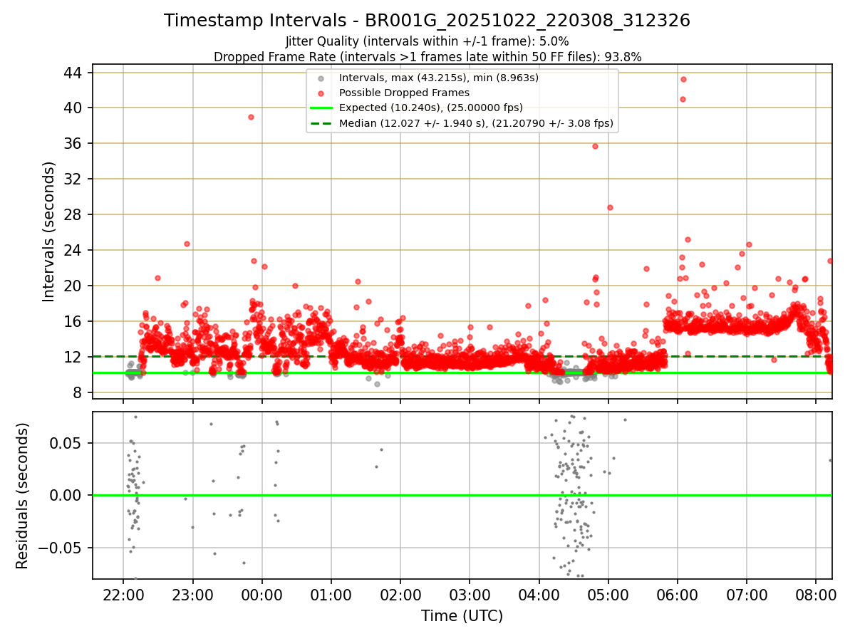Click the "06:00" time tick label
The image size is (855, 641).
pos(678,594)
